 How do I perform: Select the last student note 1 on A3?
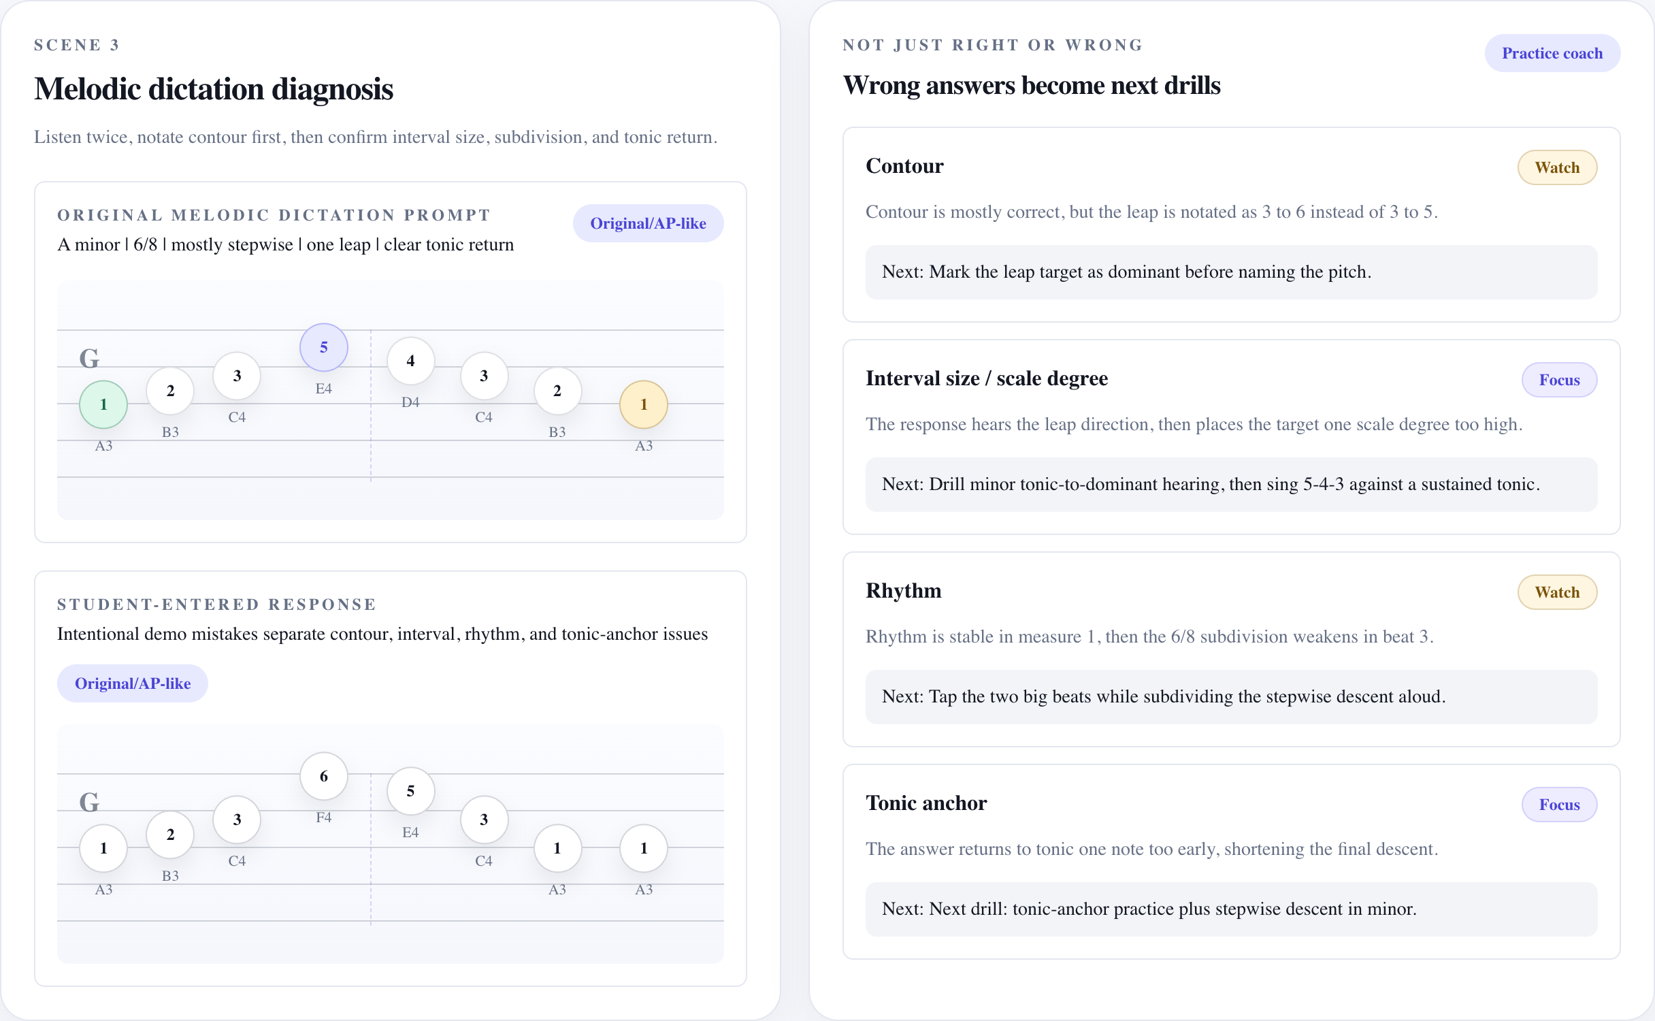pyautogui.click(x=644, y=848)
